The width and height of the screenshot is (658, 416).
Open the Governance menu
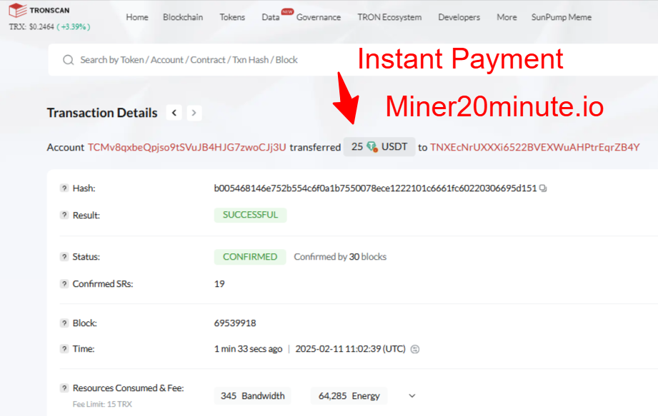[319, 17]
